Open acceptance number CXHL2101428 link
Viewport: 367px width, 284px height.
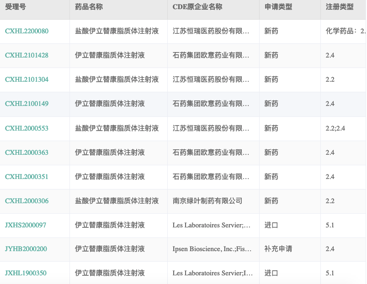click(27, 56)
